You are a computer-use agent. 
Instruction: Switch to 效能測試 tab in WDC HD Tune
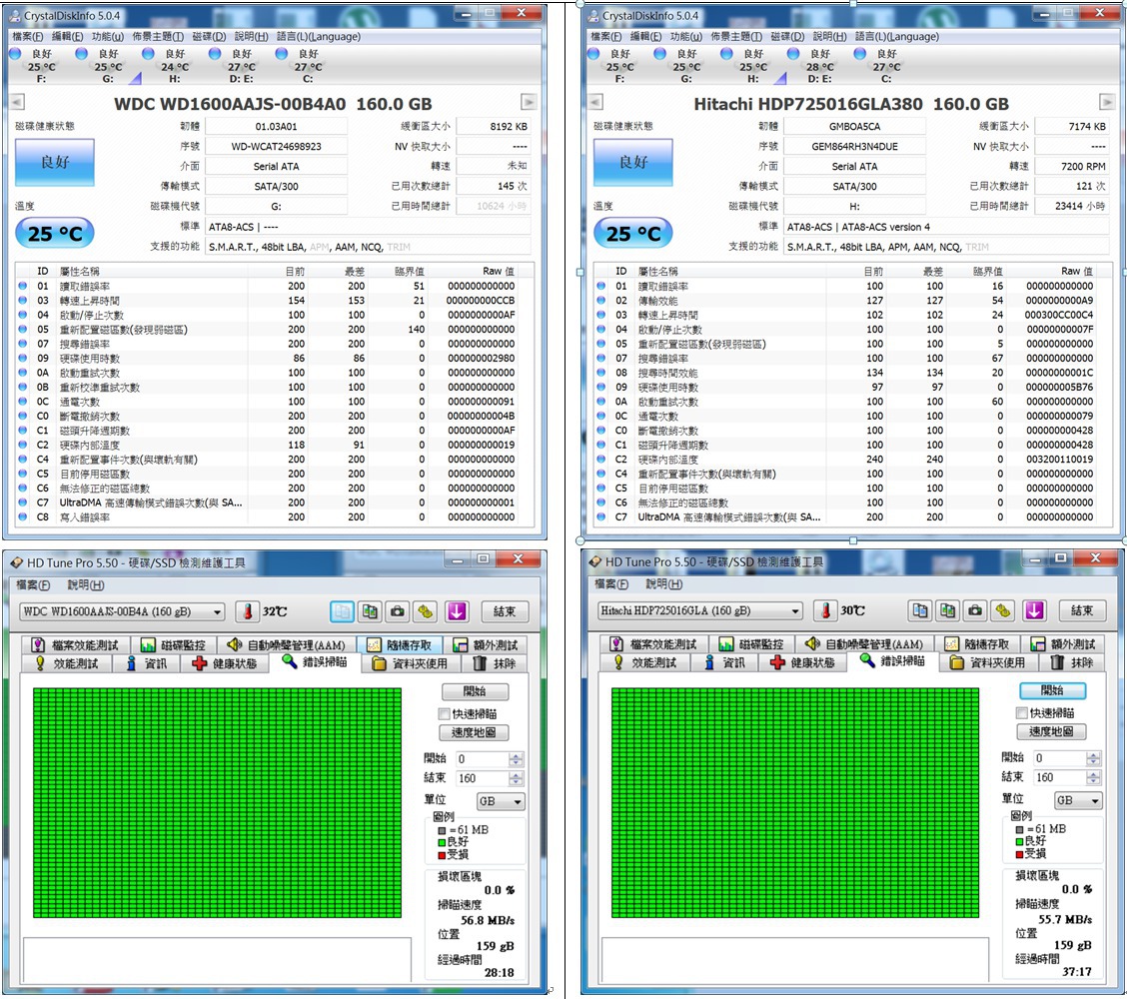[67, 663]
